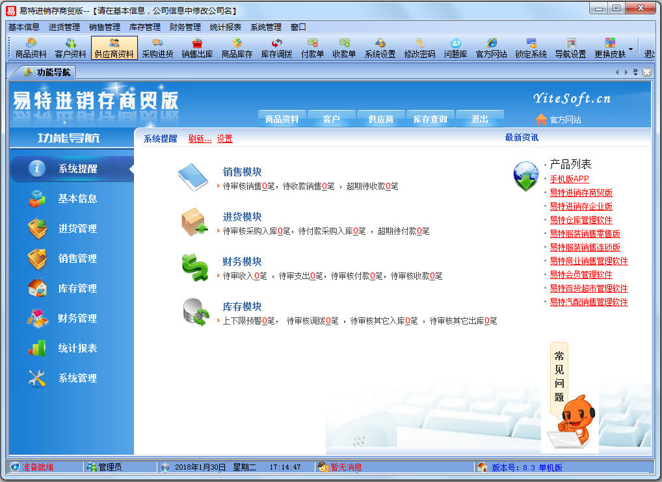Open 易特会员管理软件 product link
Viewport: 662px width, 482px height.
(581, 274)
